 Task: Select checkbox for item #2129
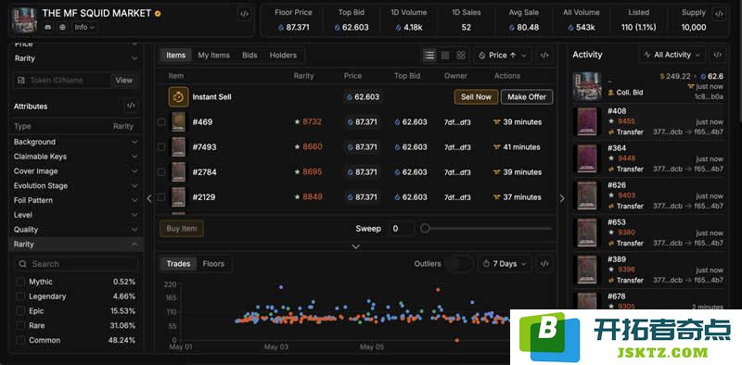click(x=161, y=197)
